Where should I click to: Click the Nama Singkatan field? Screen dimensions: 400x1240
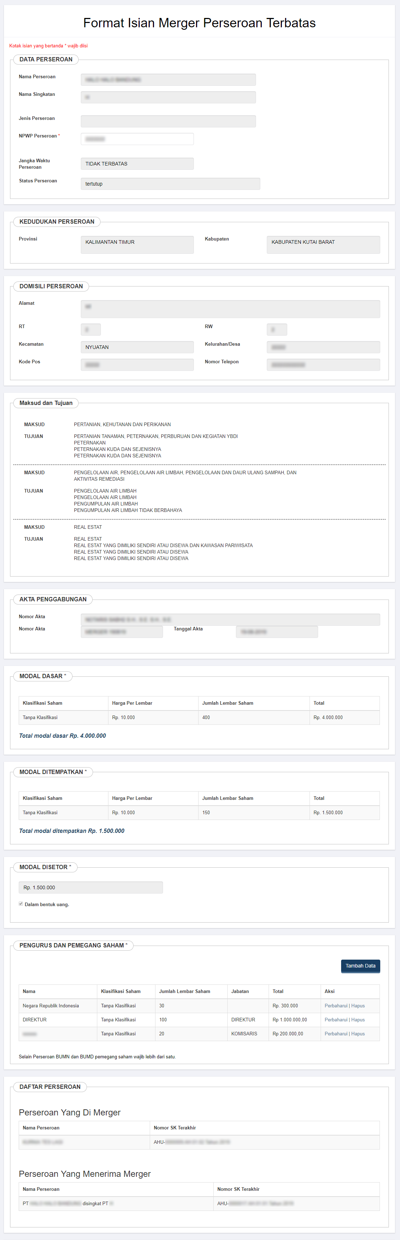click(168, 97)
